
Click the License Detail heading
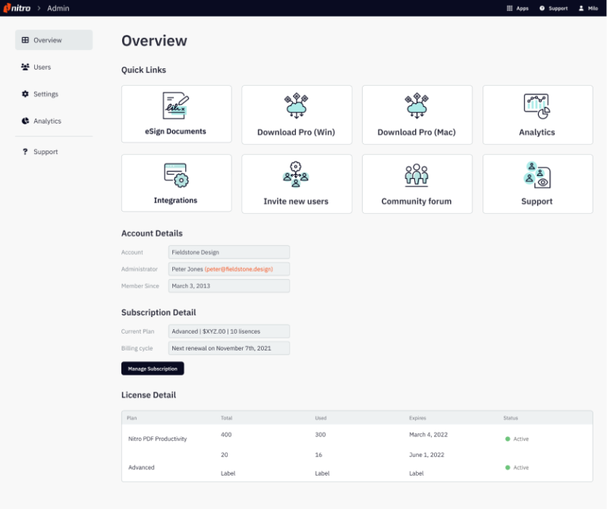tap(149, 394)
